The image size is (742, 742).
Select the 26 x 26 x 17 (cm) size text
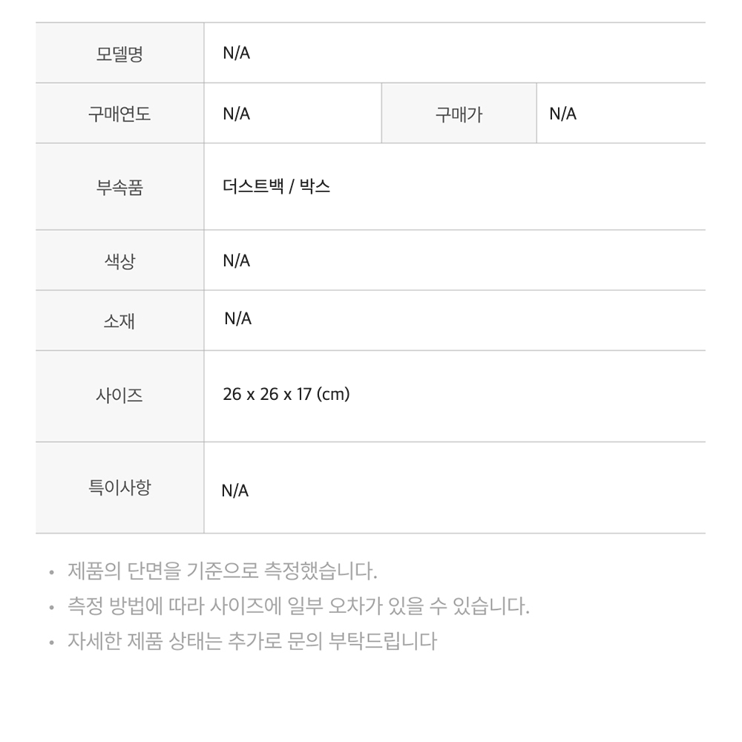[x=286, y=394]
